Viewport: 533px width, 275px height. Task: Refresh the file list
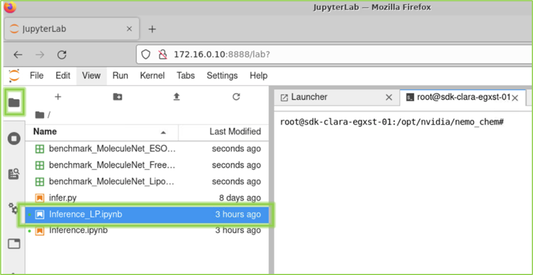tap(236, 97)
